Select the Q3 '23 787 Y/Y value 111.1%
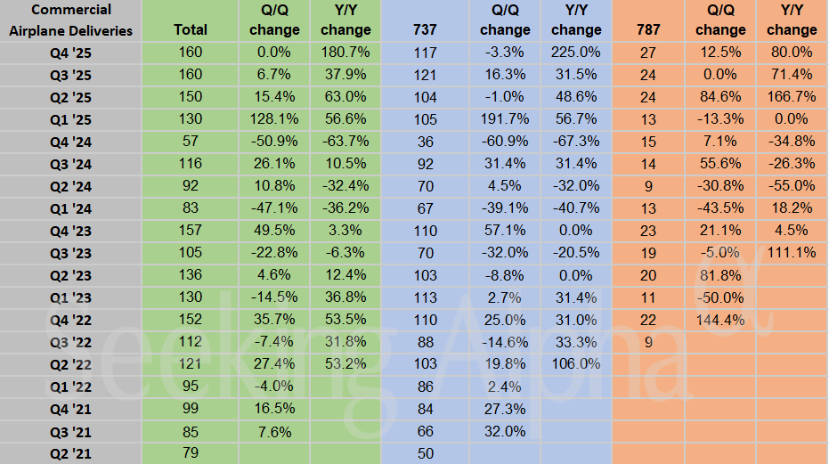 tap(792, 253)
